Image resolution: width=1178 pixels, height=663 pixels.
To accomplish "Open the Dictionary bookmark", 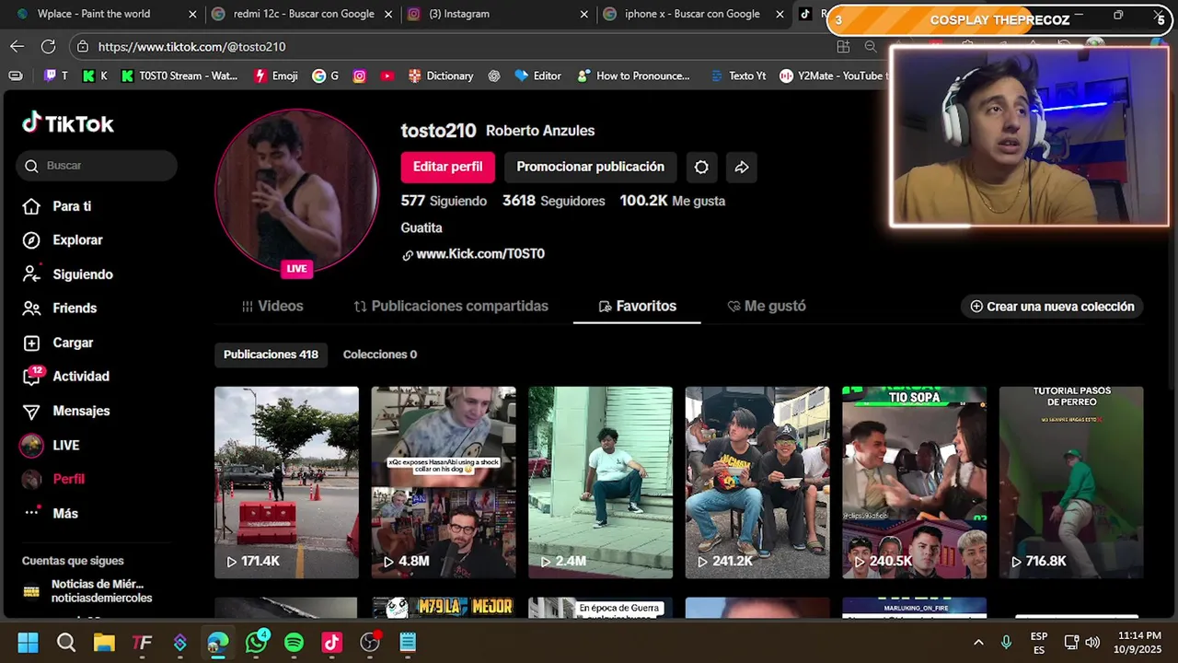I will click(441, 76).
